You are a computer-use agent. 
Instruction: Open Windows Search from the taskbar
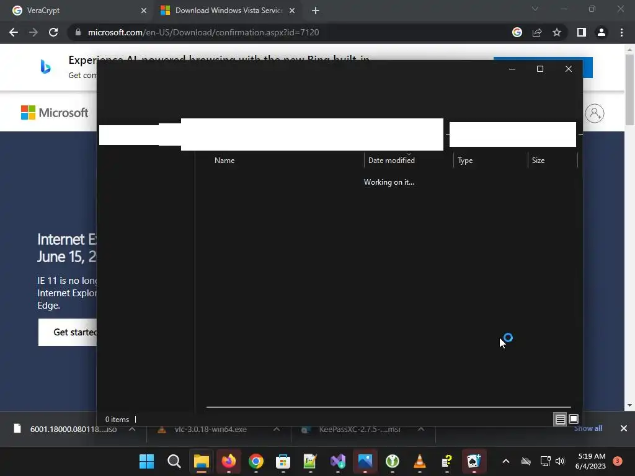174,461
